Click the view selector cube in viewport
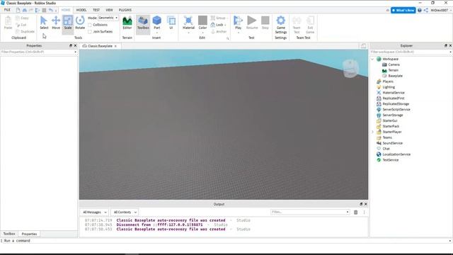The height and width of the screenshot is (255, 453). point(351,69)
